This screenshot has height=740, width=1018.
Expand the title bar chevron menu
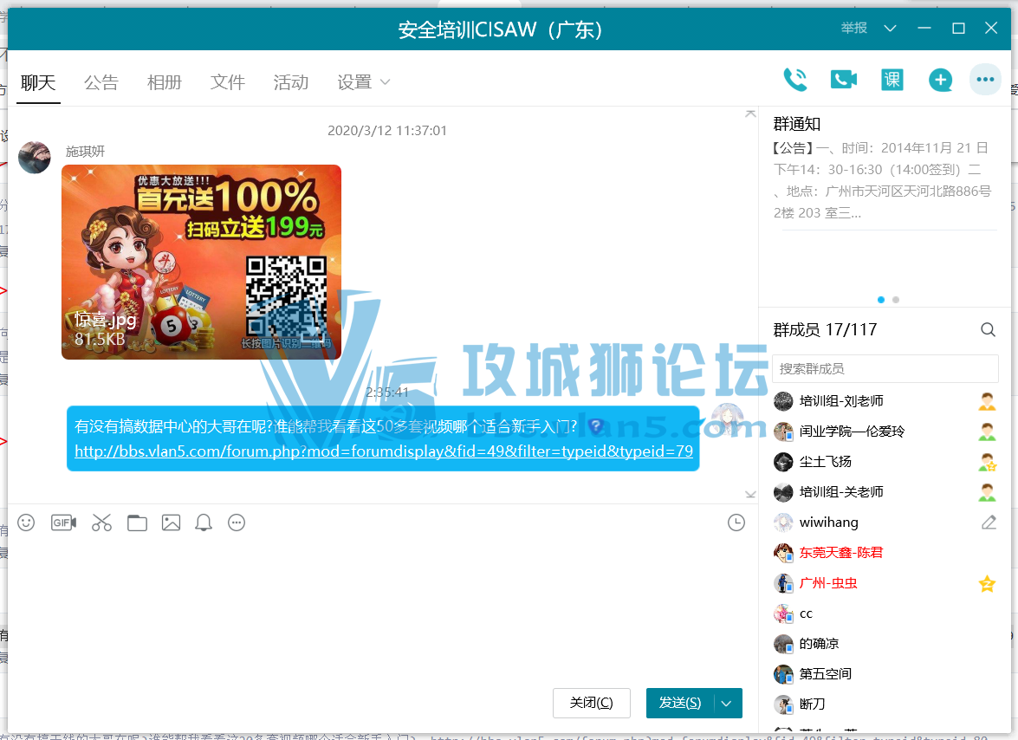click(890, 29)
